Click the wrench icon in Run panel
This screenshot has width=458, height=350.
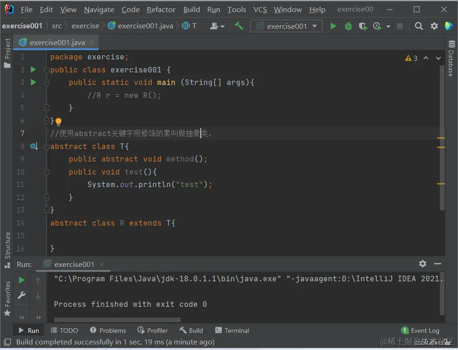(x=22, y=295)
